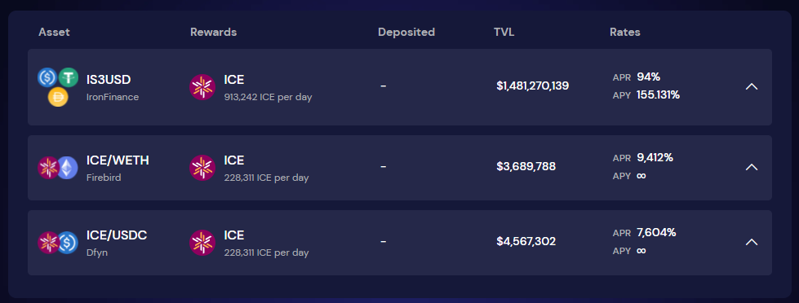Collapse the IS3USD pool row chevron

[x=751, y=87]
